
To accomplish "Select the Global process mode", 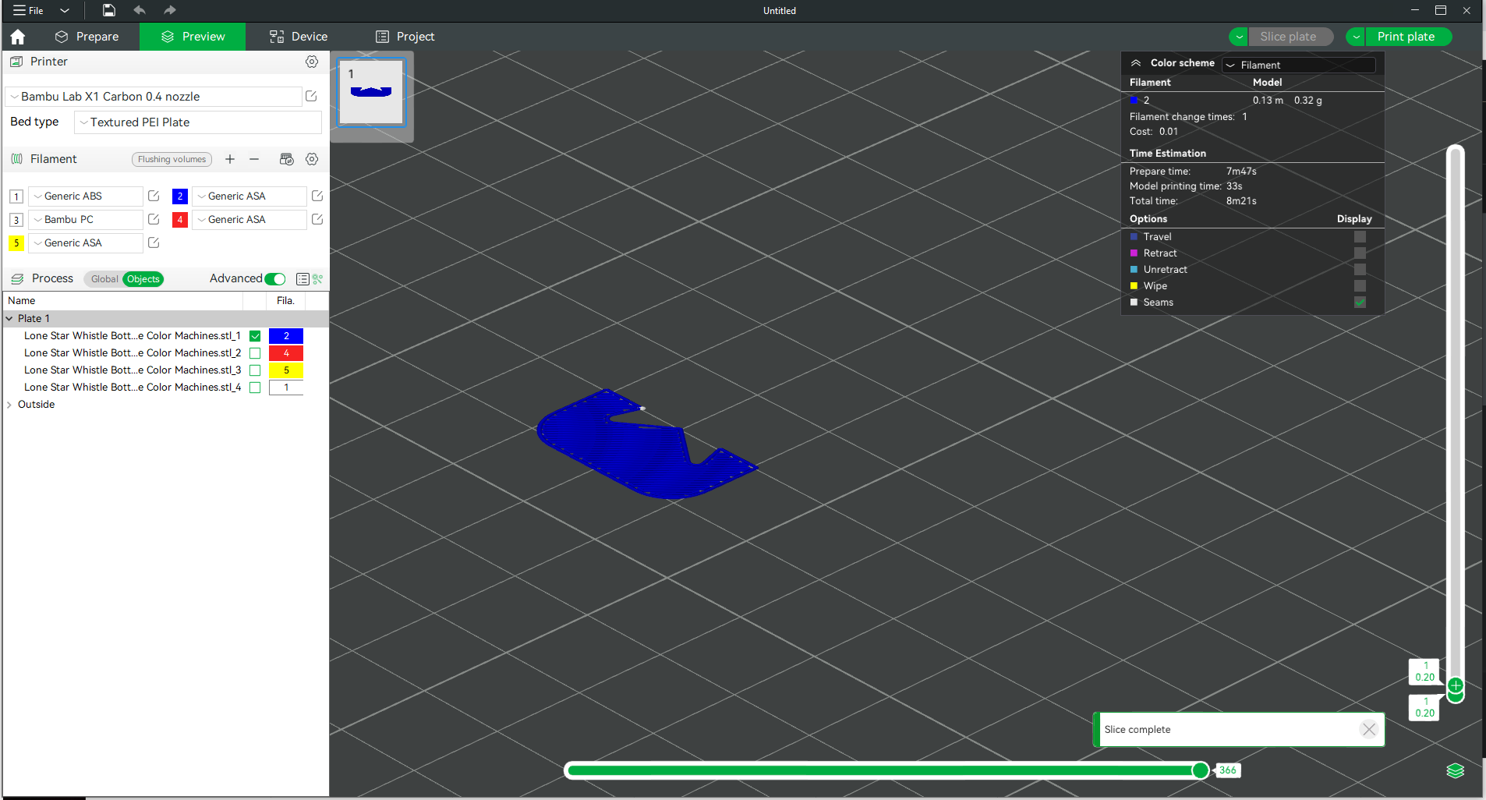I will click(104, 279).
